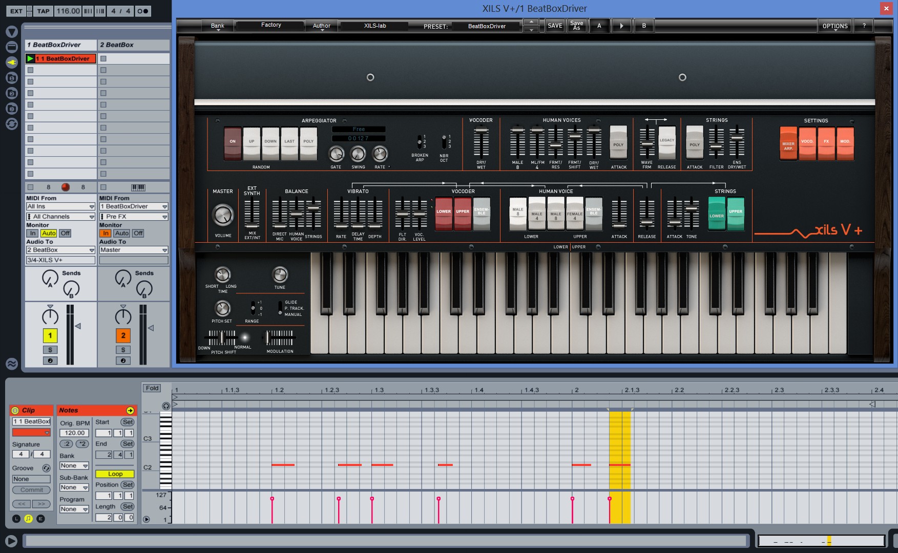Open the Program 'None' dropdown
898x553 pixels.
(x=74, y=509)
